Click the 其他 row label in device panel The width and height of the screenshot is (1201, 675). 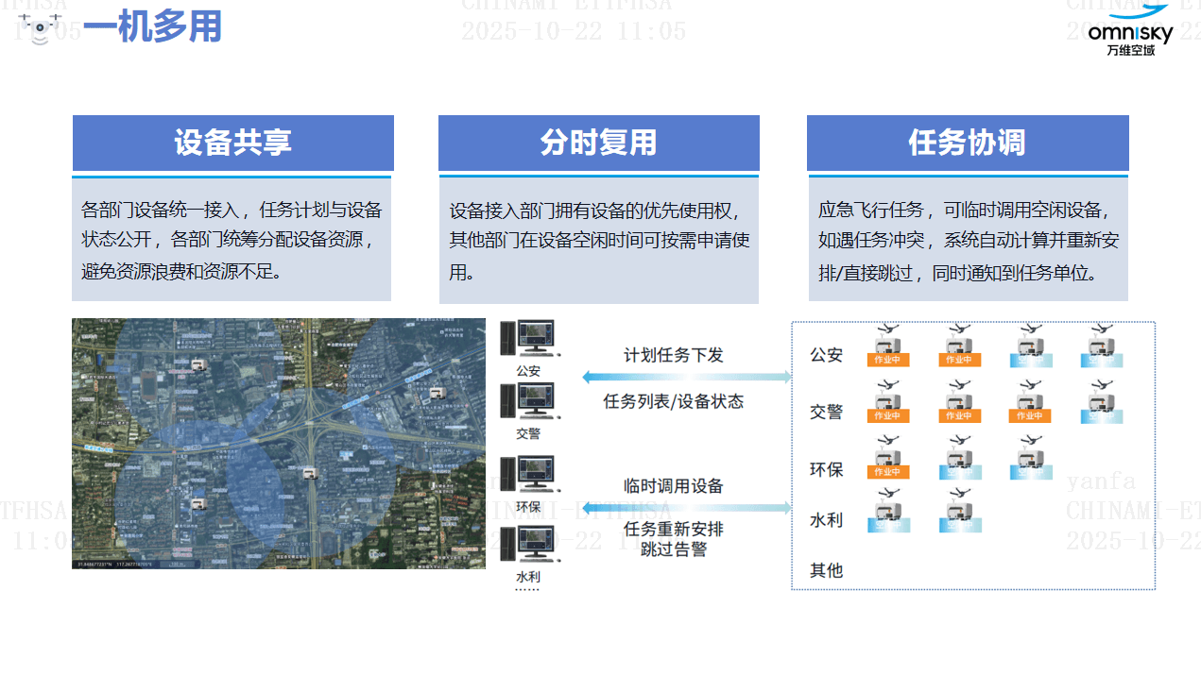(x=826, y=570)
